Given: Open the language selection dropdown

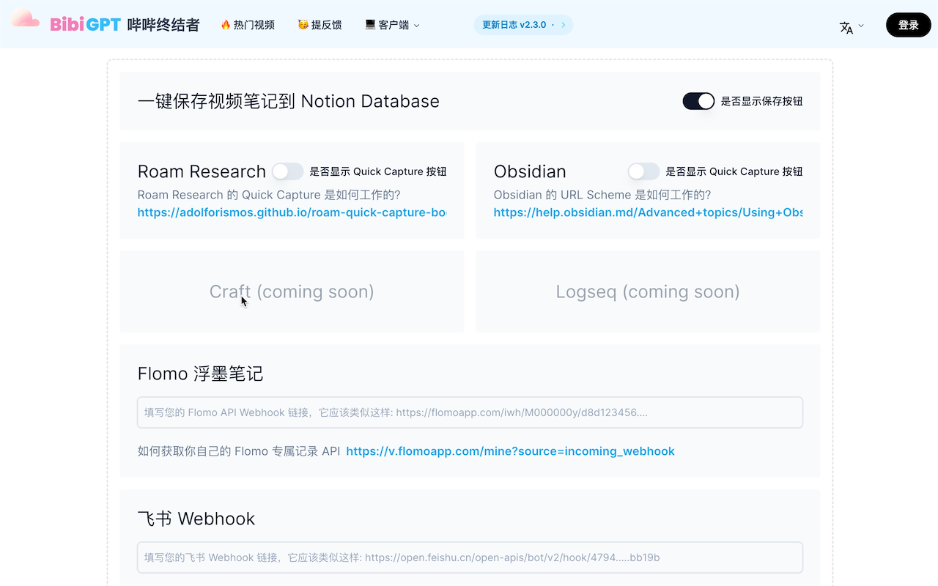Looking at the screenshot, I should (850, 25).
